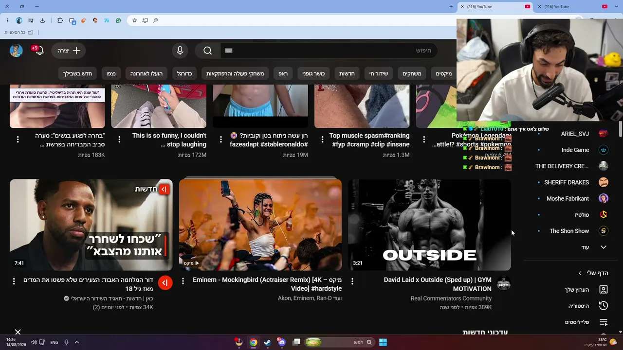Screen dimensions: 623x350
Task: Open the Eminem - Mockingbird mix title
Action: [x=267, y=284]
